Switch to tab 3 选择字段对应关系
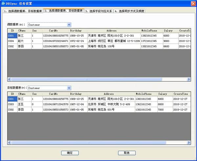This screenshot has width=197, height=161. tap(98, 11)
